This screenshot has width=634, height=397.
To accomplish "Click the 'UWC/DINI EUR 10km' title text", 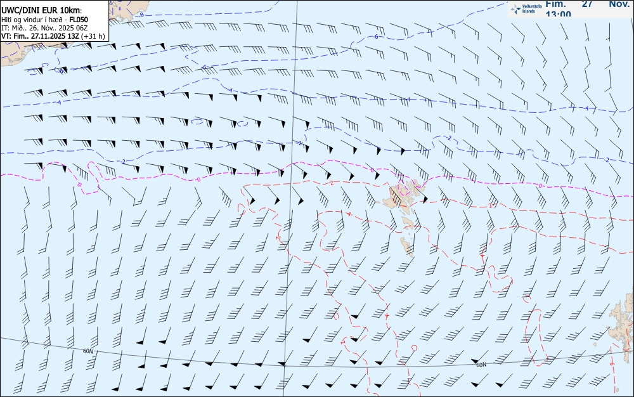I will pyautogui.click(x=42, y=11).
